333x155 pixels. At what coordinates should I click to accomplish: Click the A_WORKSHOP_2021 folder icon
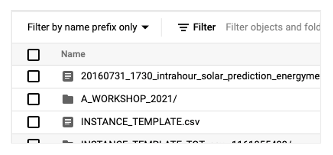pos(68,99)
